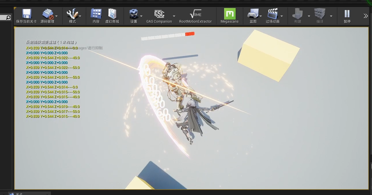
Task: Expand the 设置 dropdown arrow
Action: [141, 16]
